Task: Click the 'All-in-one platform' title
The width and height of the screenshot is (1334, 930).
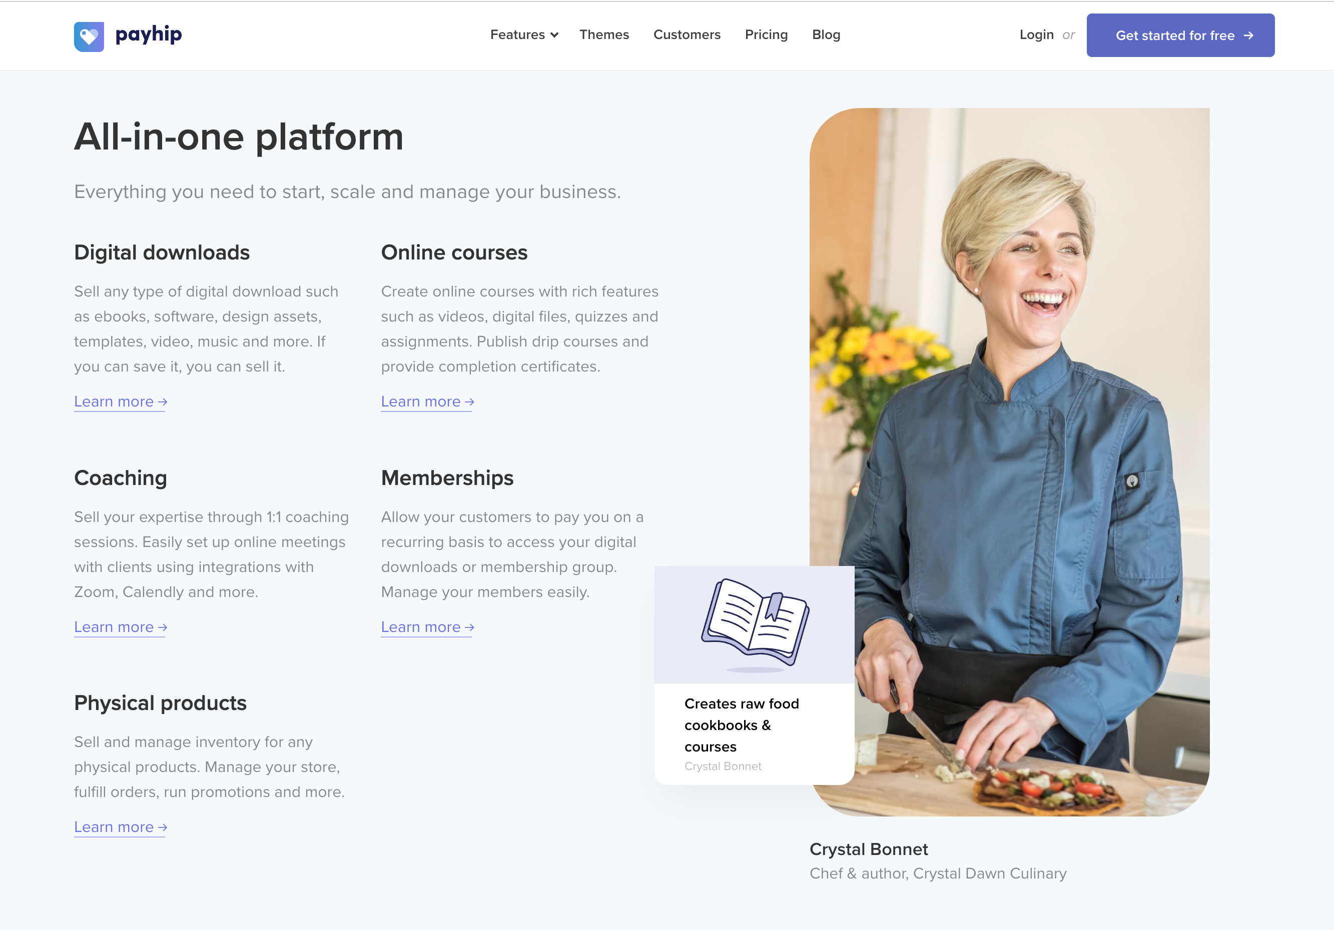Action: (239, 137)
